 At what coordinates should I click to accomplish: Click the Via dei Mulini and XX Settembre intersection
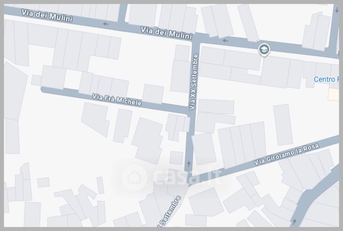click(196, 39)
